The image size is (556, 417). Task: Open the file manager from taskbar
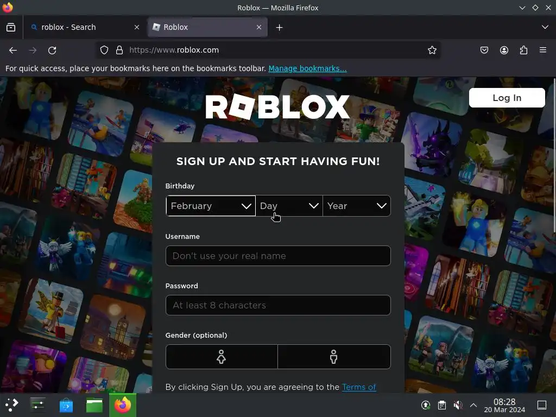(94, 405)
